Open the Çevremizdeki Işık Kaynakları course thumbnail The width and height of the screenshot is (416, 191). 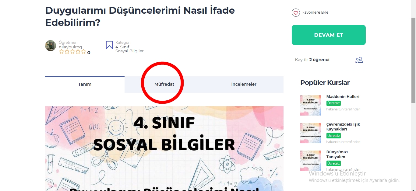311,133
